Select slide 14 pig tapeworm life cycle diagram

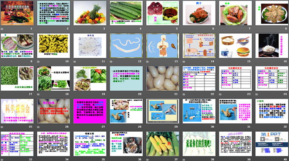(199, 45)
